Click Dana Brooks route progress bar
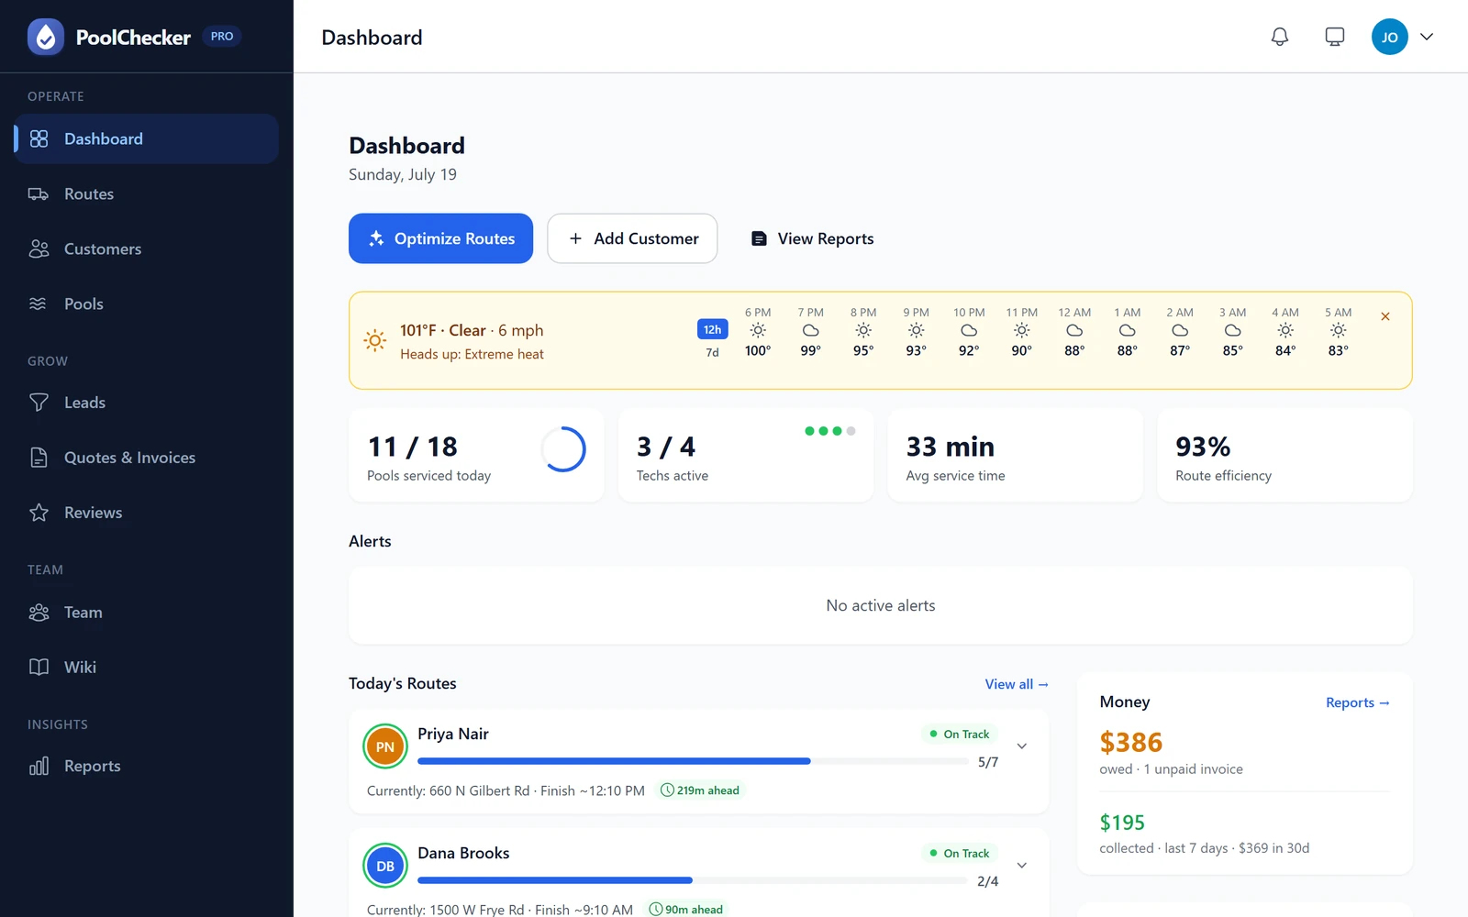Screen dimensions: 1468x917 tap(693, 880)
